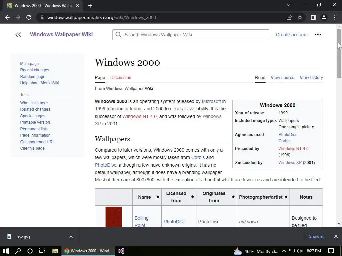Go to a Random page
342x256 pixels.
pos(33,76)
